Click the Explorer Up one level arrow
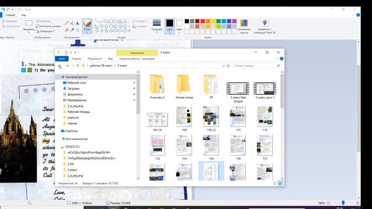Screen dimensions: 372x209 click(x=78, y=66)
